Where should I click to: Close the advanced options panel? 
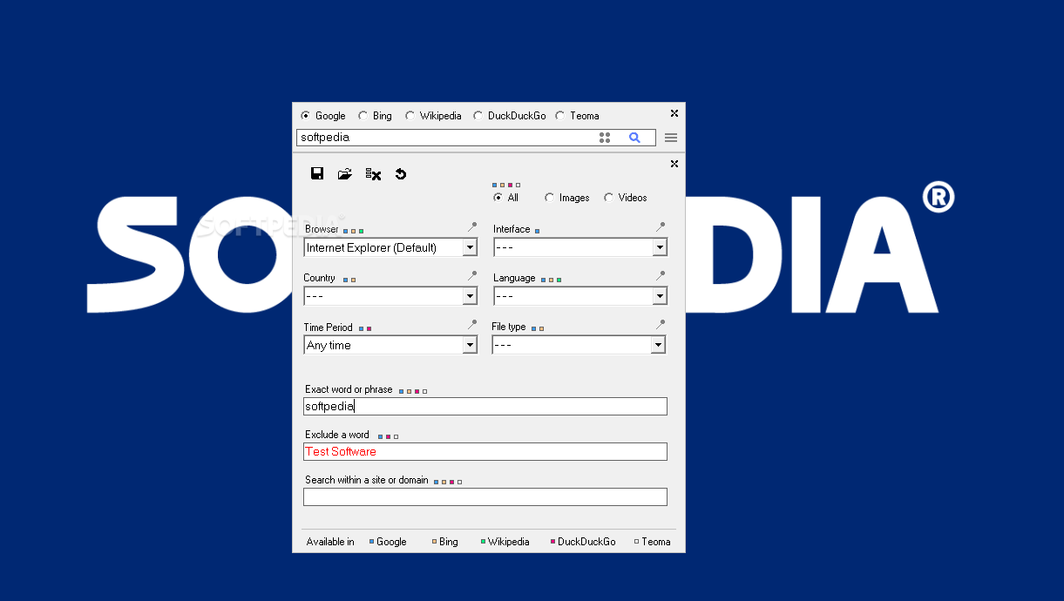tap(674, 163)
